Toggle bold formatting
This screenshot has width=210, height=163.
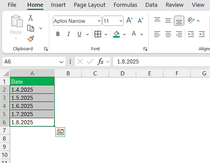click(x=58, y=34)
